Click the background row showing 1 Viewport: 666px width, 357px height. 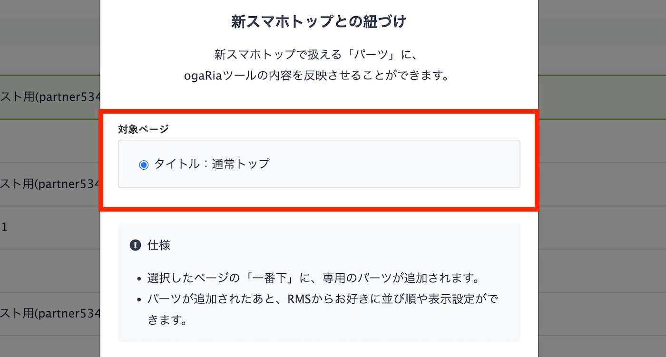pos(50,227)
